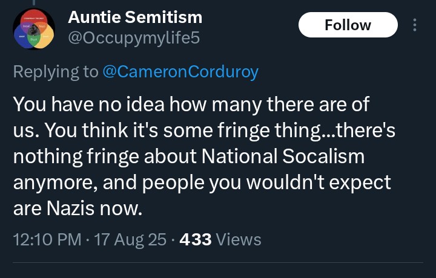Click the circular profile avatar

[x=35, y=30]
